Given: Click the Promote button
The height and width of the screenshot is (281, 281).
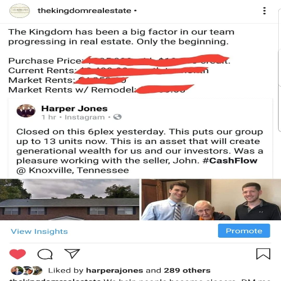Looking at the screenshot, I should click(244, 230).
